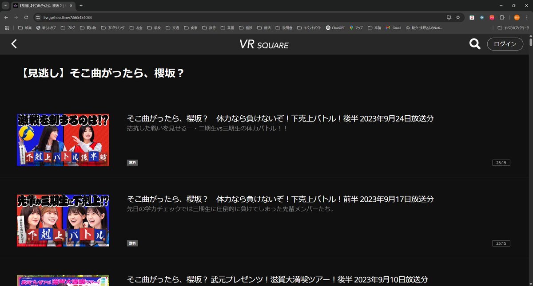This screenshot has width=533, height=286.
Task: Open the 2023年9月24日放送分 episode title
Action: [280, 118]
